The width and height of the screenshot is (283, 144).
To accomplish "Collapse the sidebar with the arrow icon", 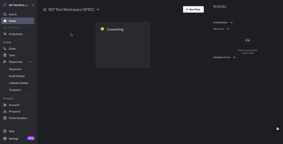I will [x=33, y=5].
